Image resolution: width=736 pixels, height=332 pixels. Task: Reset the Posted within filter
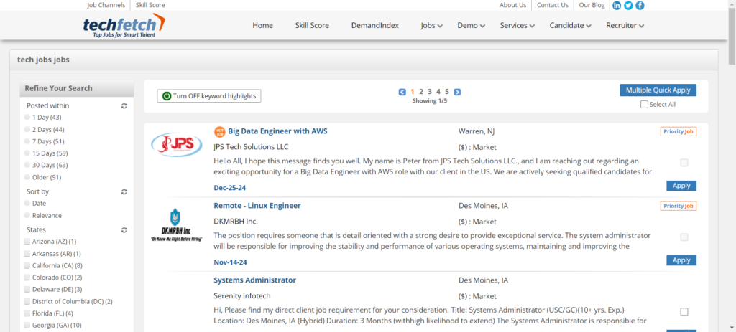click(x=124, y=106)
